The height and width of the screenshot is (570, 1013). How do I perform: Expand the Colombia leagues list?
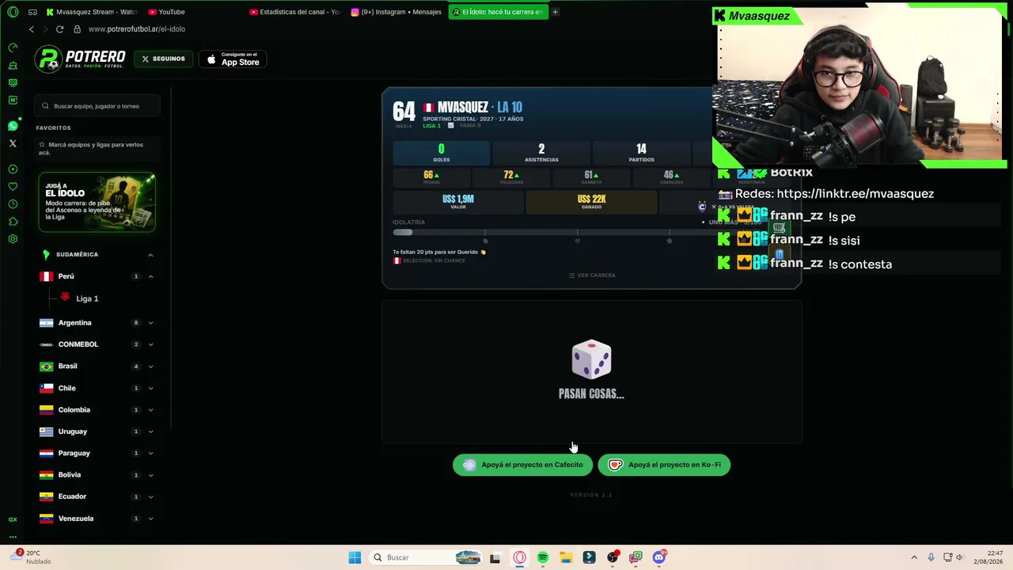click(150, 410)
